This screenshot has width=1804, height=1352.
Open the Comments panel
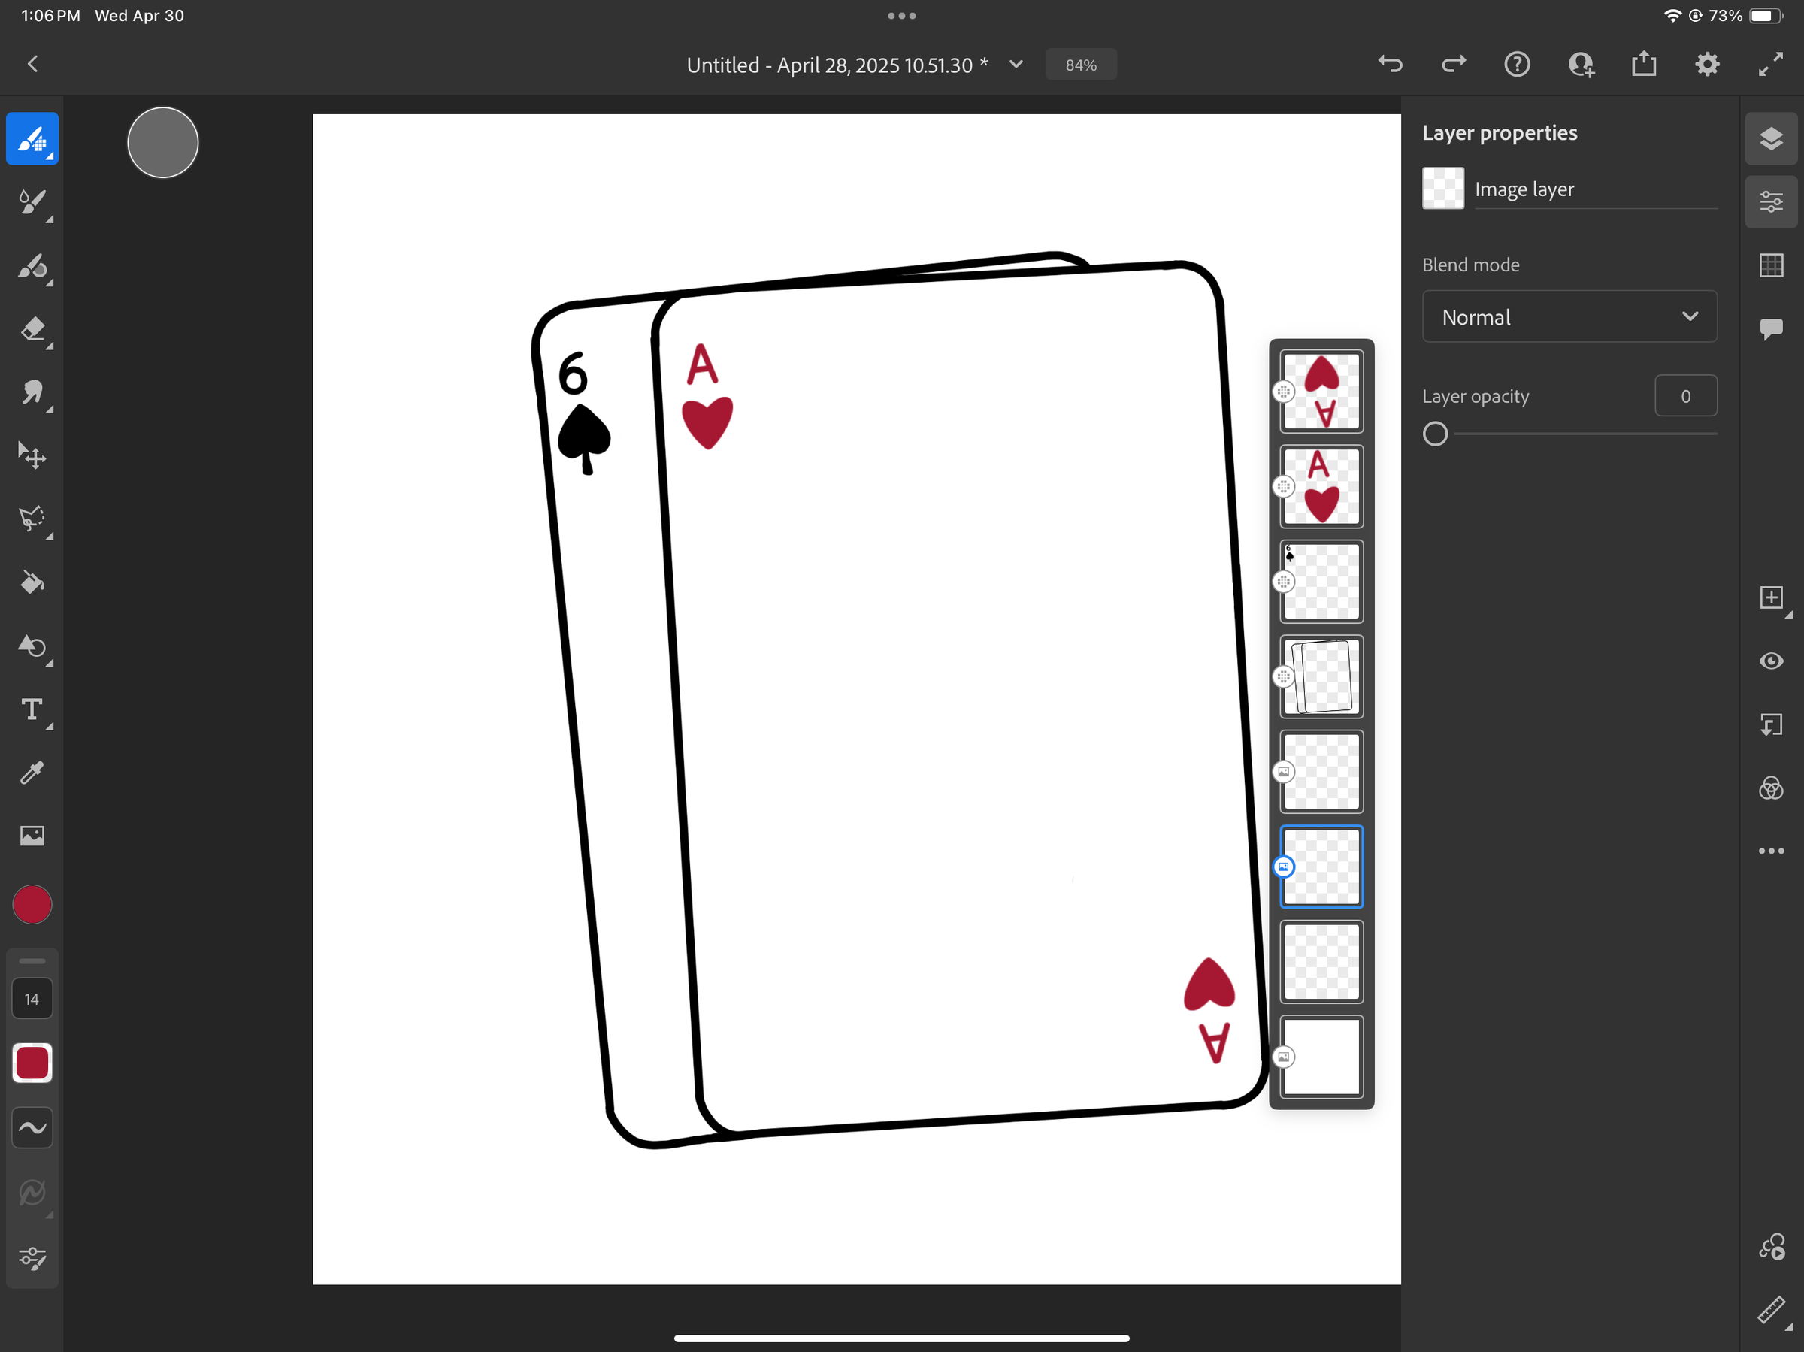click(1772, 328)
